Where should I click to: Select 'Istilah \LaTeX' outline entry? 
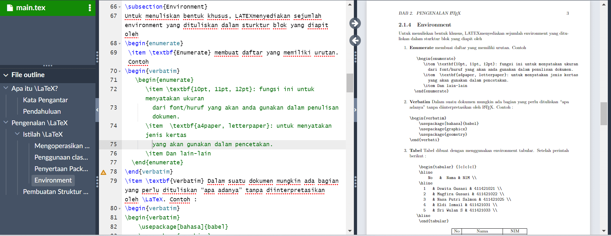click(x=43, y=134)
